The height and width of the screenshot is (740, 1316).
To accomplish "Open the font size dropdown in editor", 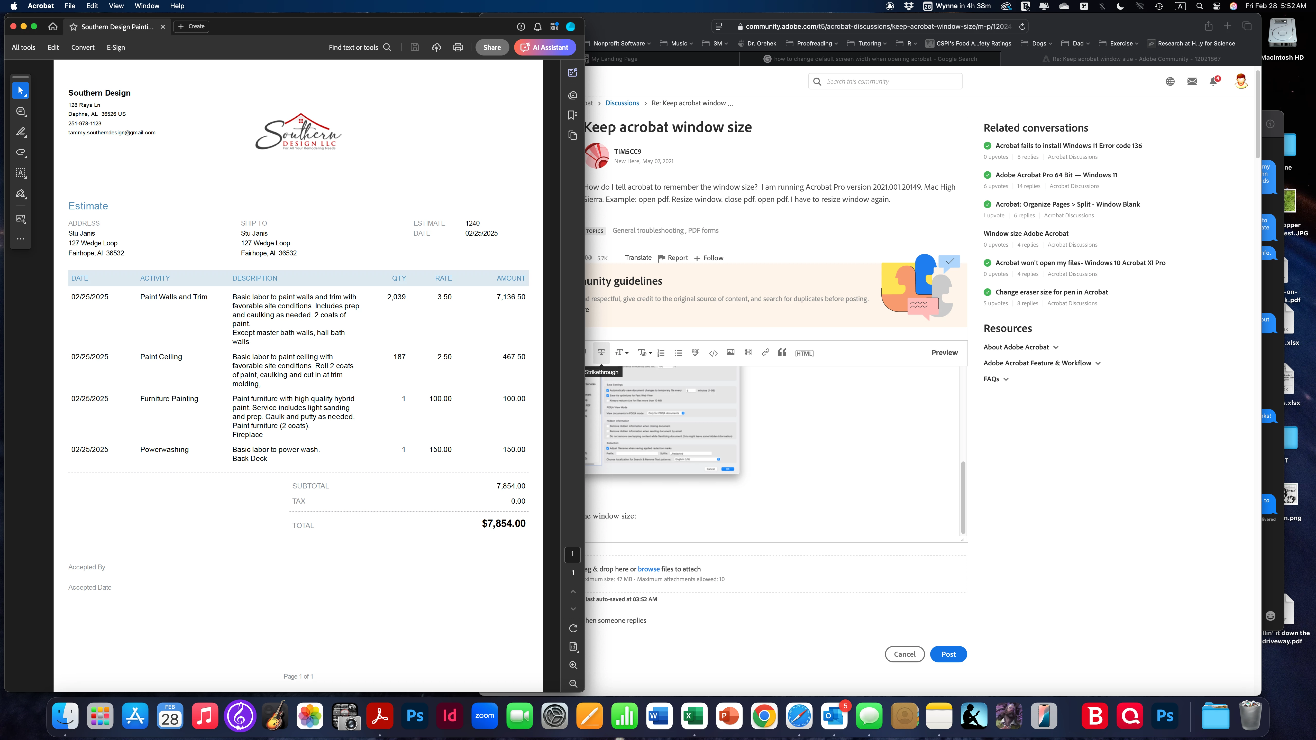I will tap(621, 352).
